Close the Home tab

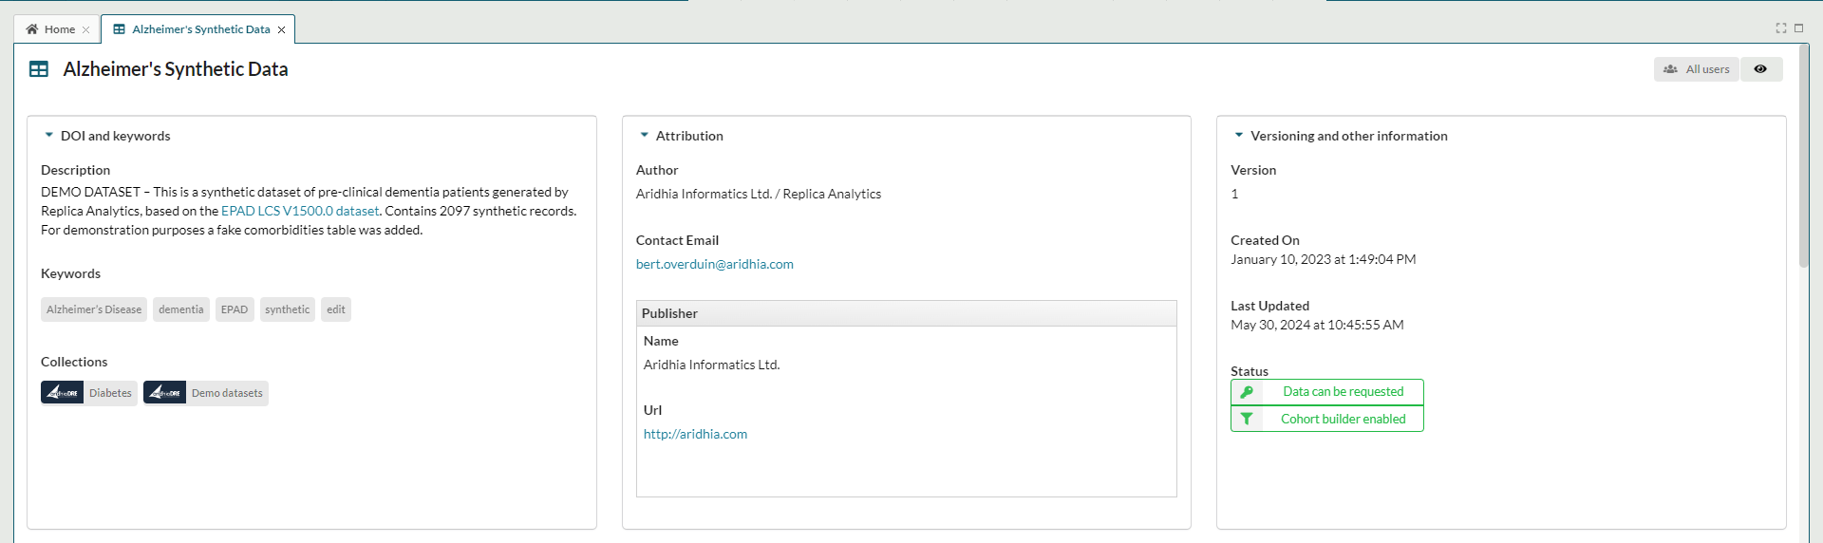point(86,30)
